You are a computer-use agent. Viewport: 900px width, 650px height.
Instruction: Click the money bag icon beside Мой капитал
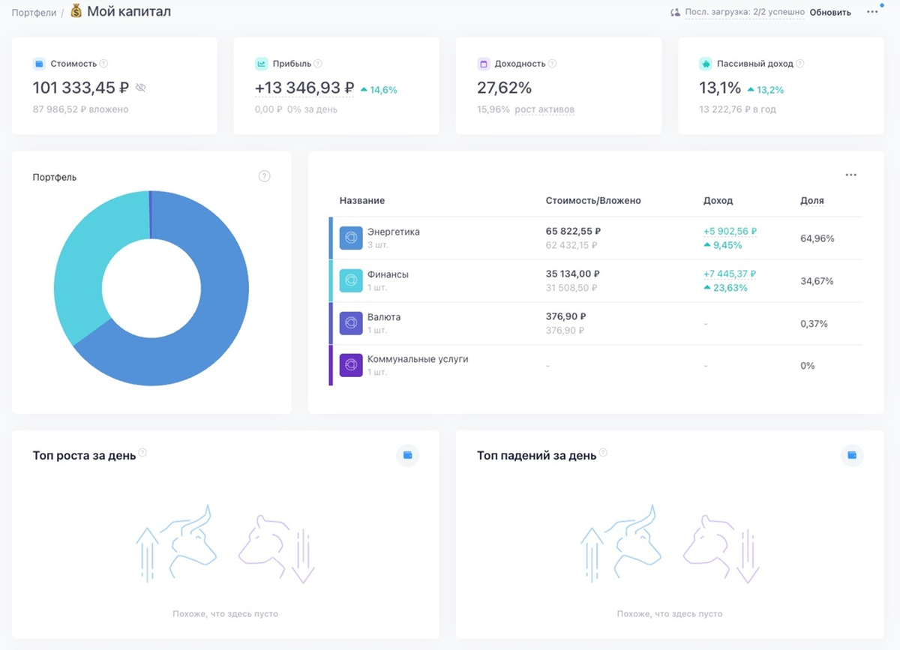point(76,11)
